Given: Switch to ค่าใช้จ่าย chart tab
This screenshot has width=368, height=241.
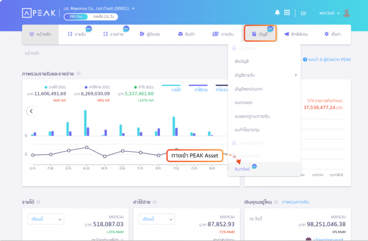Looking at the screenshot, I should [201, 90].
